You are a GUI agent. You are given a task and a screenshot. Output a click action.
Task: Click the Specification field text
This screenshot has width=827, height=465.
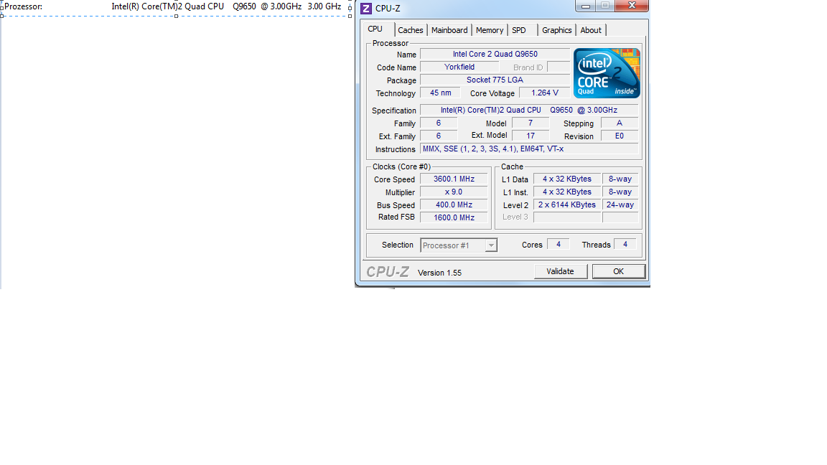pyautogui.click(x=529, y=111)
